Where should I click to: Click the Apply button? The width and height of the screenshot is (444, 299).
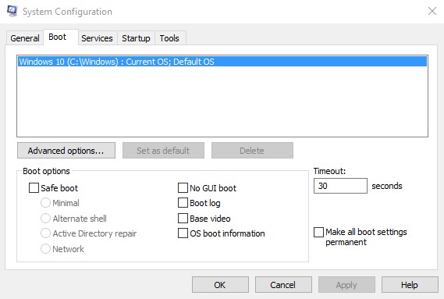346,284
